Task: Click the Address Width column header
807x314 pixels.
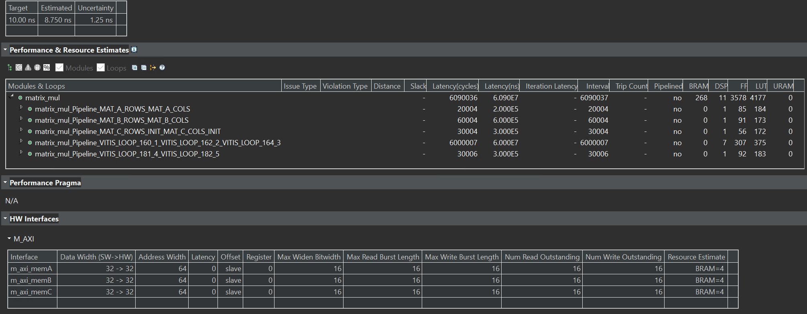Action: (162, 257)
